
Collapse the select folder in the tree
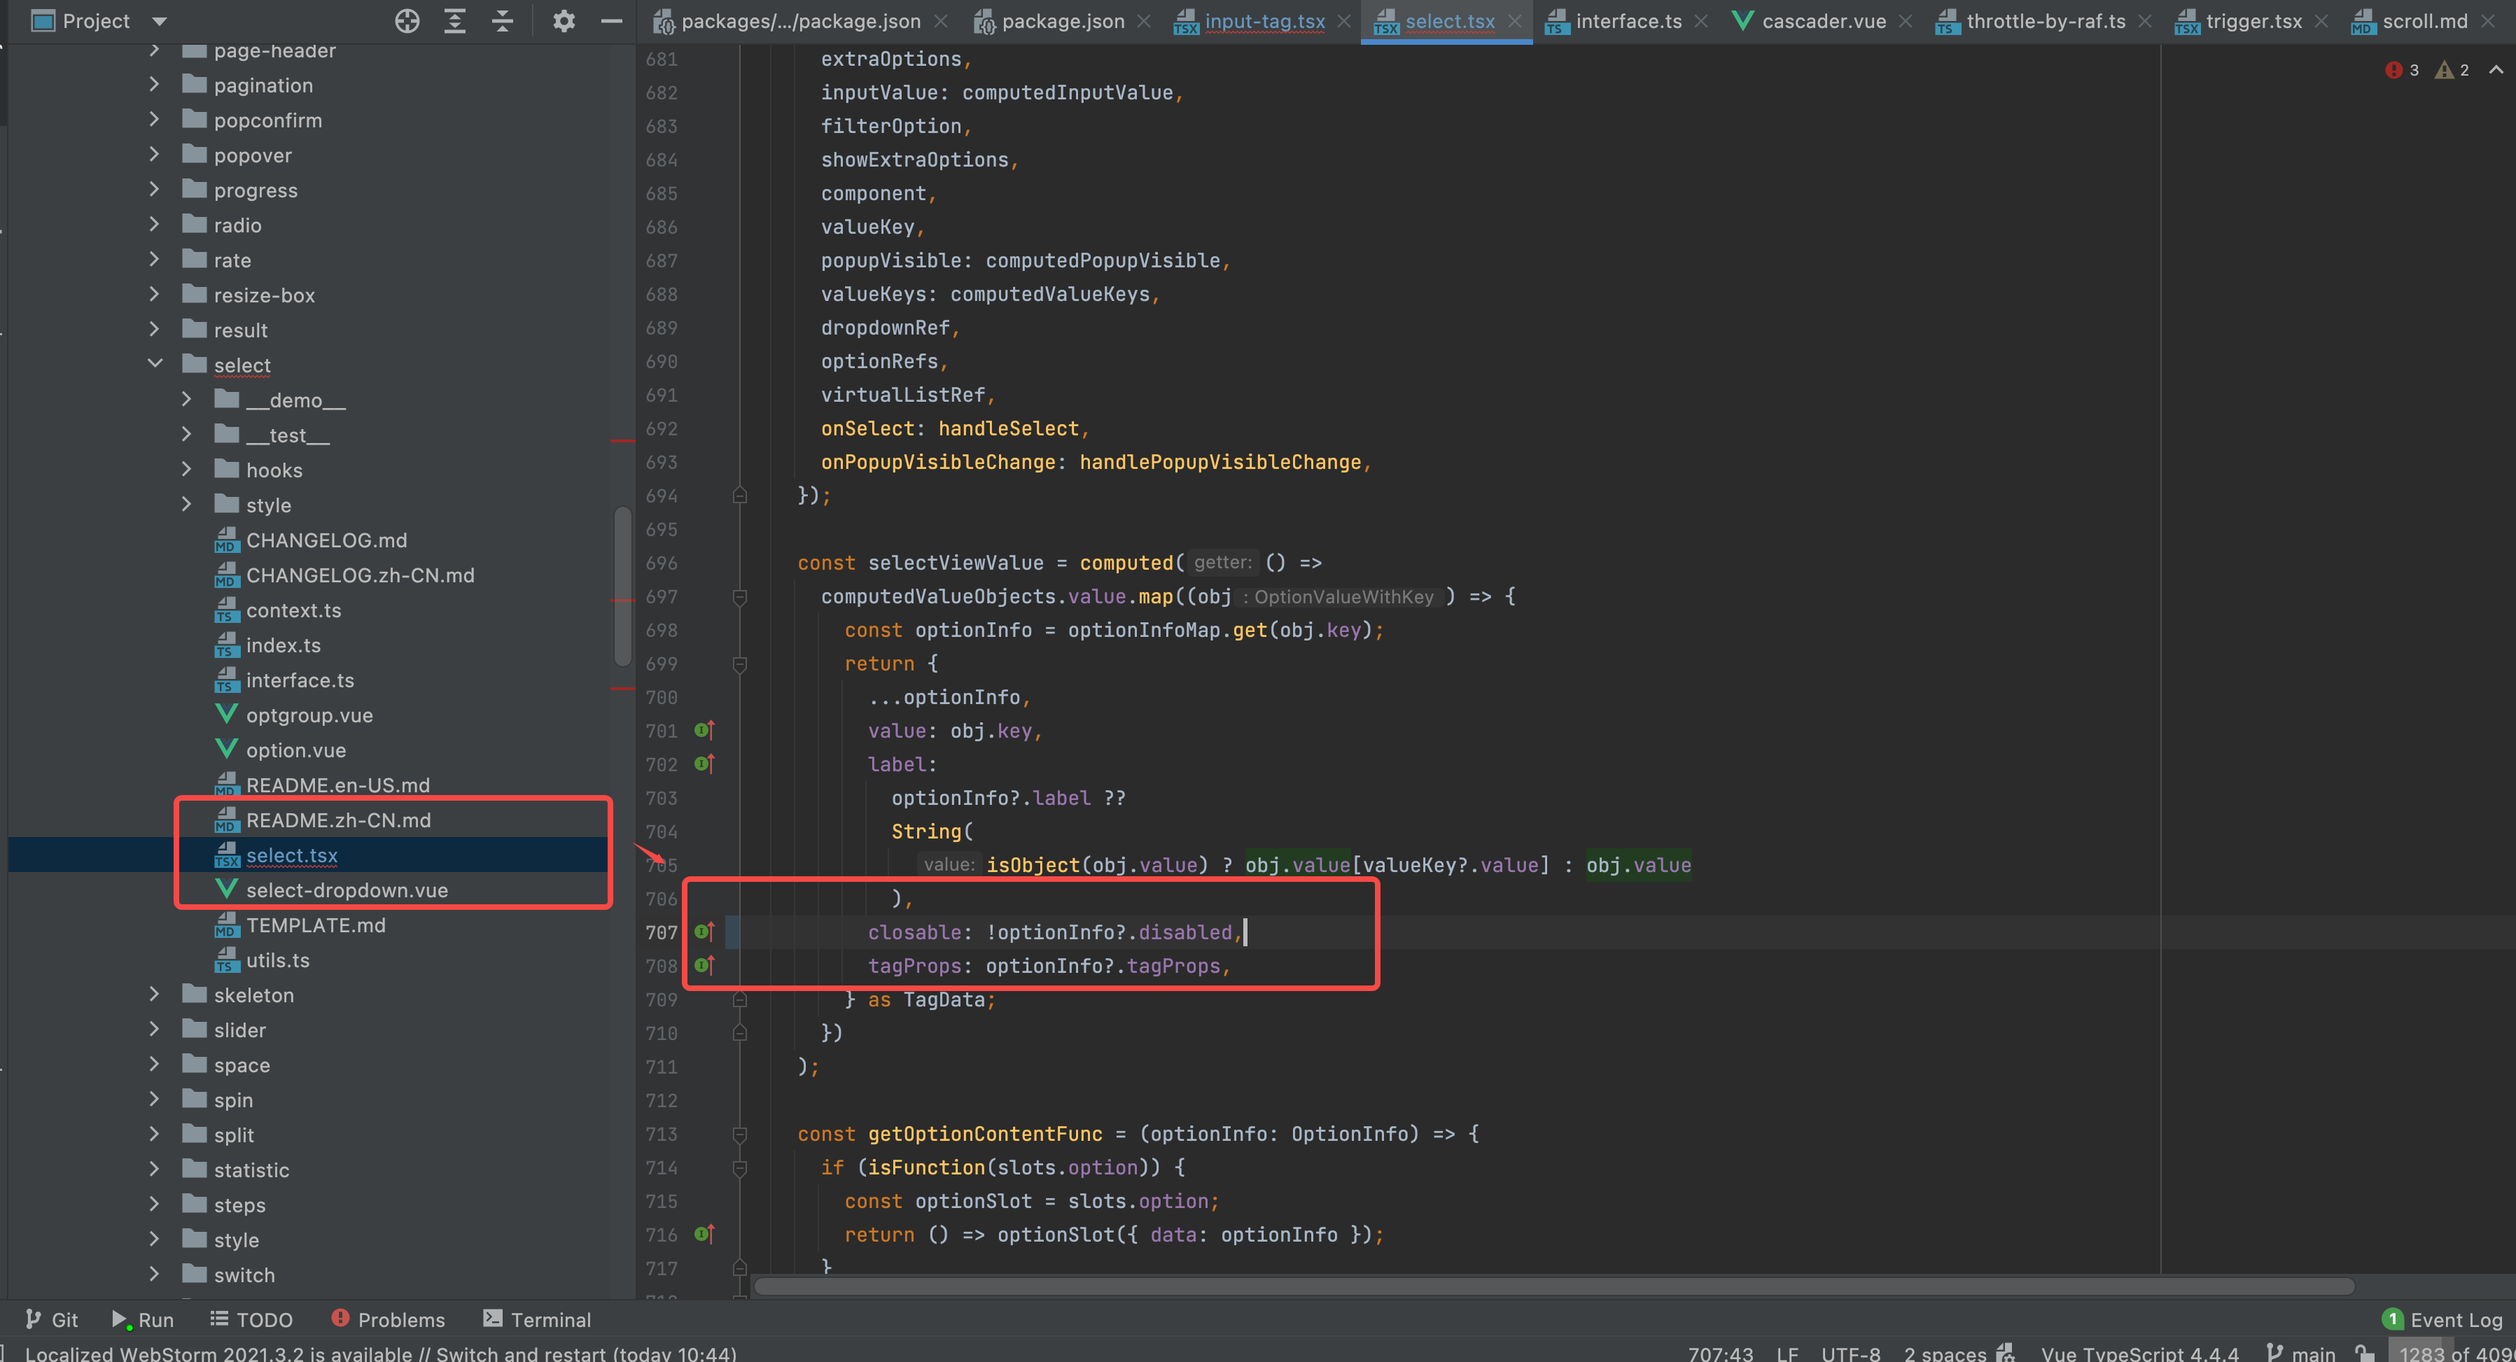point(155,363)
